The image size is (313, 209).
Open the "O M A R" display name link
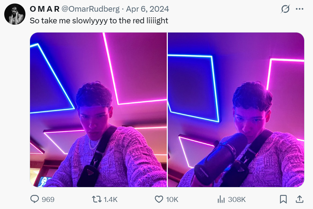click(45, 9)
